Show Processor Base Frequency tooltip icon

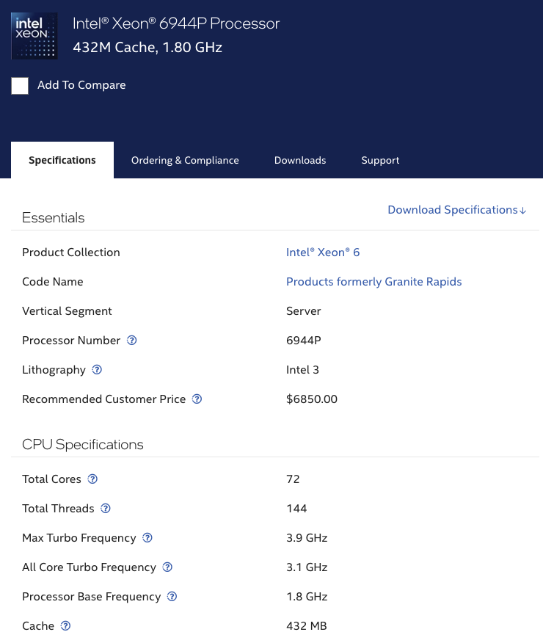point(172,597)
